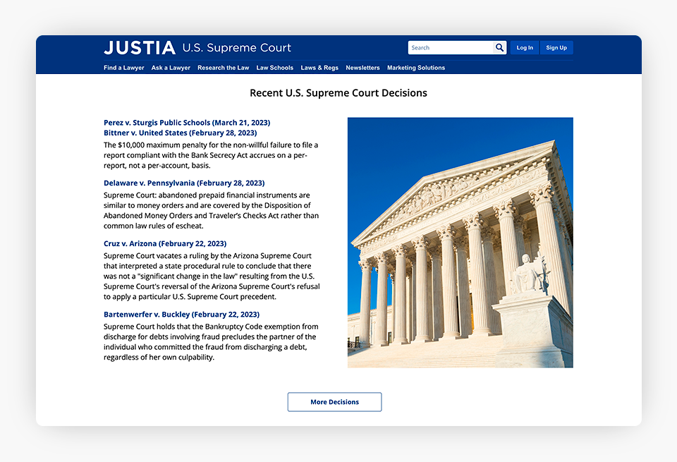Read the Delaware v. Pennsylvania case
The height and width of the screenshot is (462, 677).
coord(184,183)
